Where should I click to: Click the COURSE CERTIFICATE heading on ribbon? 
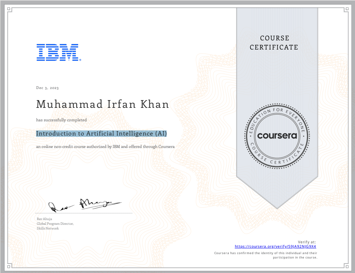pos(274,43)
